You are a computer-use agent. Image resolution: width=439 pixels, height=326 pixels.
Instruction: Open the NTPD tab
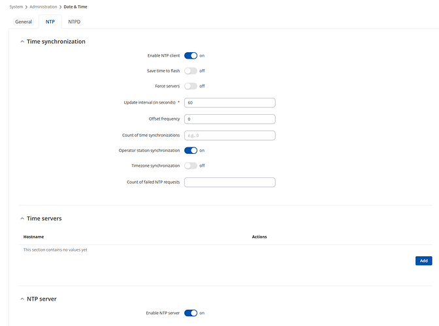(x=74, y=22)
